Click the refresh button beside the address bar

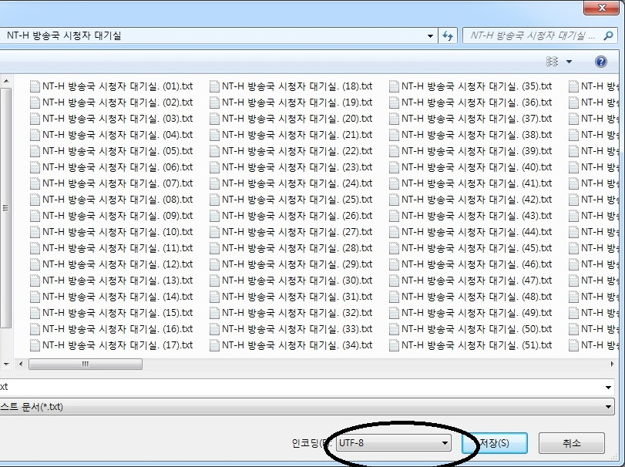pos(448,36)
